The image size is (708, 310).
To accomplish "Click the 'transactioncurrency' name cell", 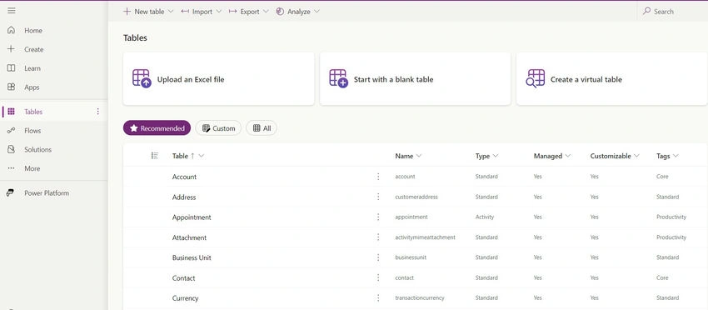I will click(x=420, y=298).
